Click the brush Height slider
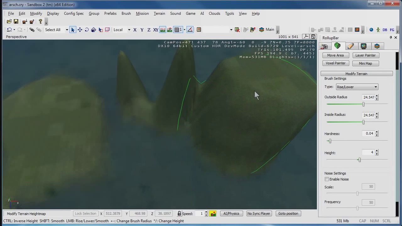This screenshot has width=402, height=226. (x=357, y=160)
